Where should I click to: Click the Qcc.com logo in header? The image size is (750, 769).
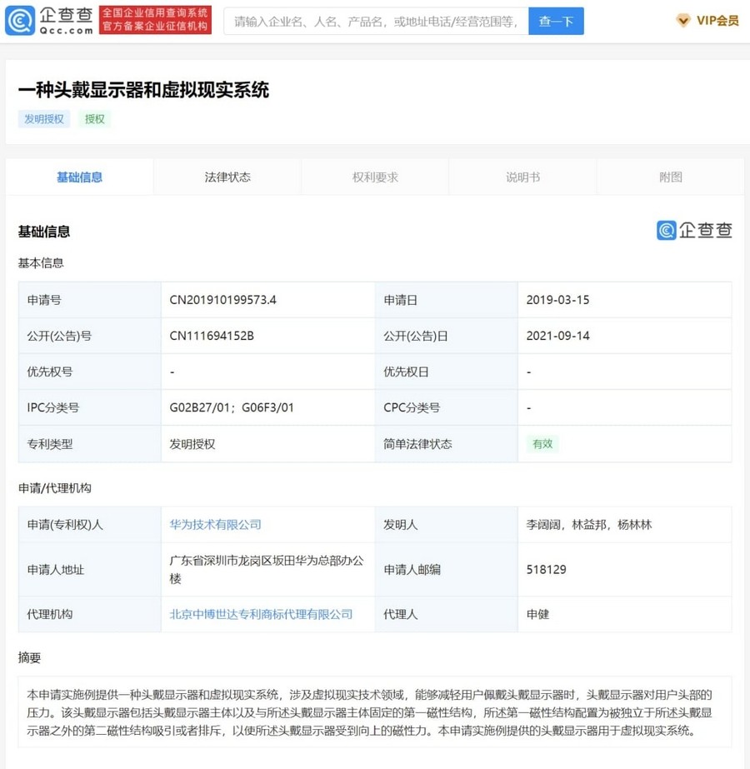tap(48, 20)
